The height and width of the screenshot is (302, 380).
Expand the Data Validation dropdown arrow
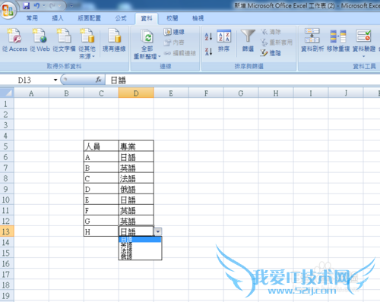pos(364,56)
